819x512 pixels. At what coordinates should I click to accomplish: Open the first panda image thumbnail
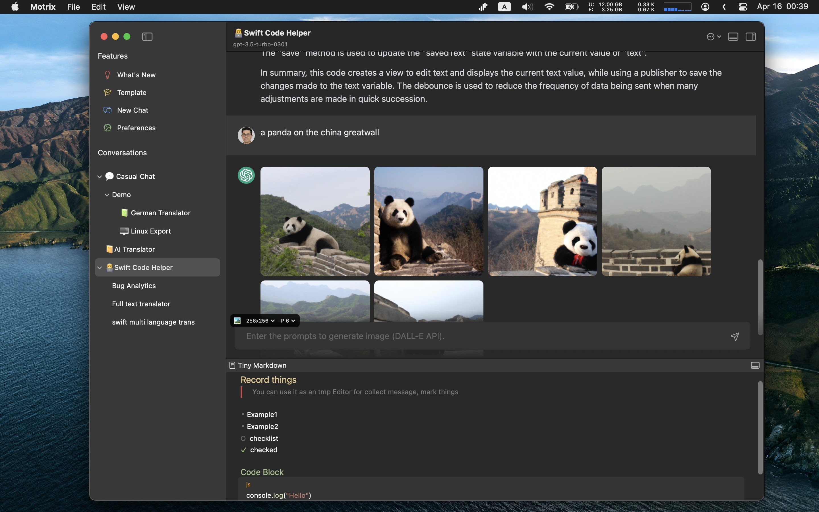point(315,221)
